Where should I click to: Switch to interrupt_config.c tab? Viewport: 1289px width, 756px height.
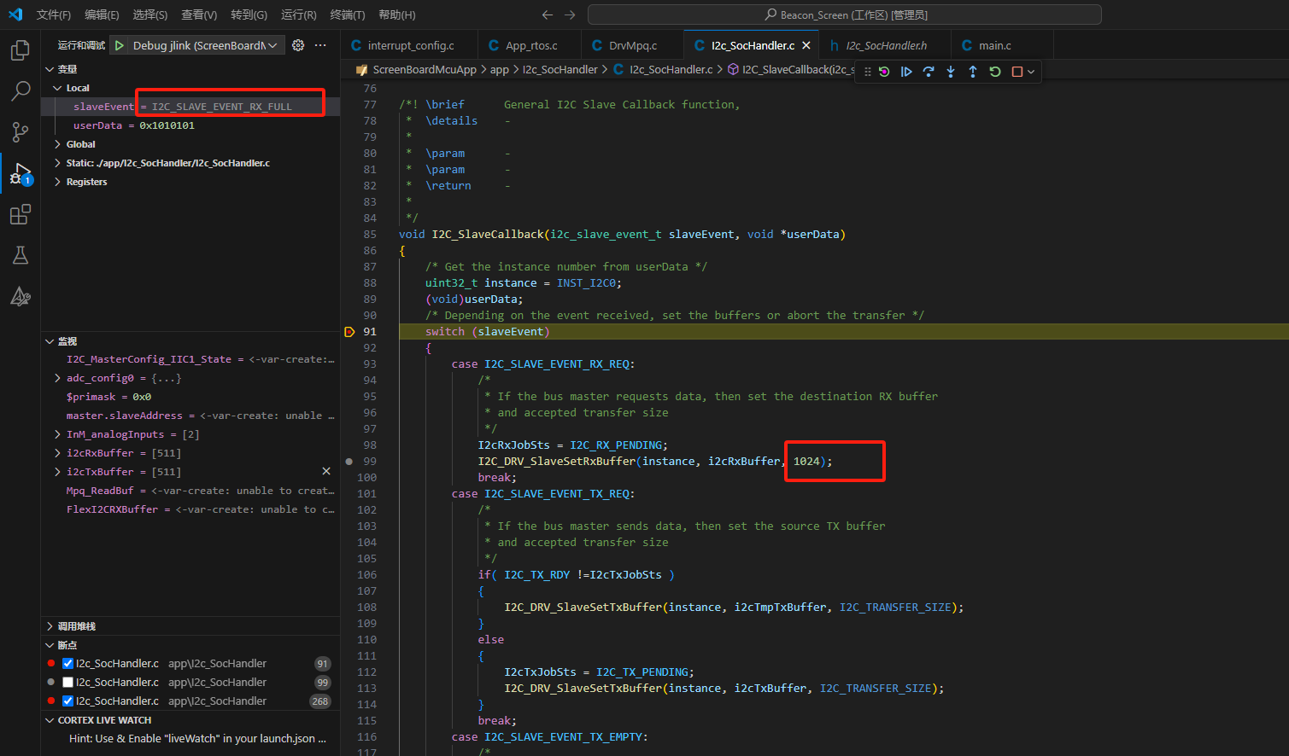[409, 45]
